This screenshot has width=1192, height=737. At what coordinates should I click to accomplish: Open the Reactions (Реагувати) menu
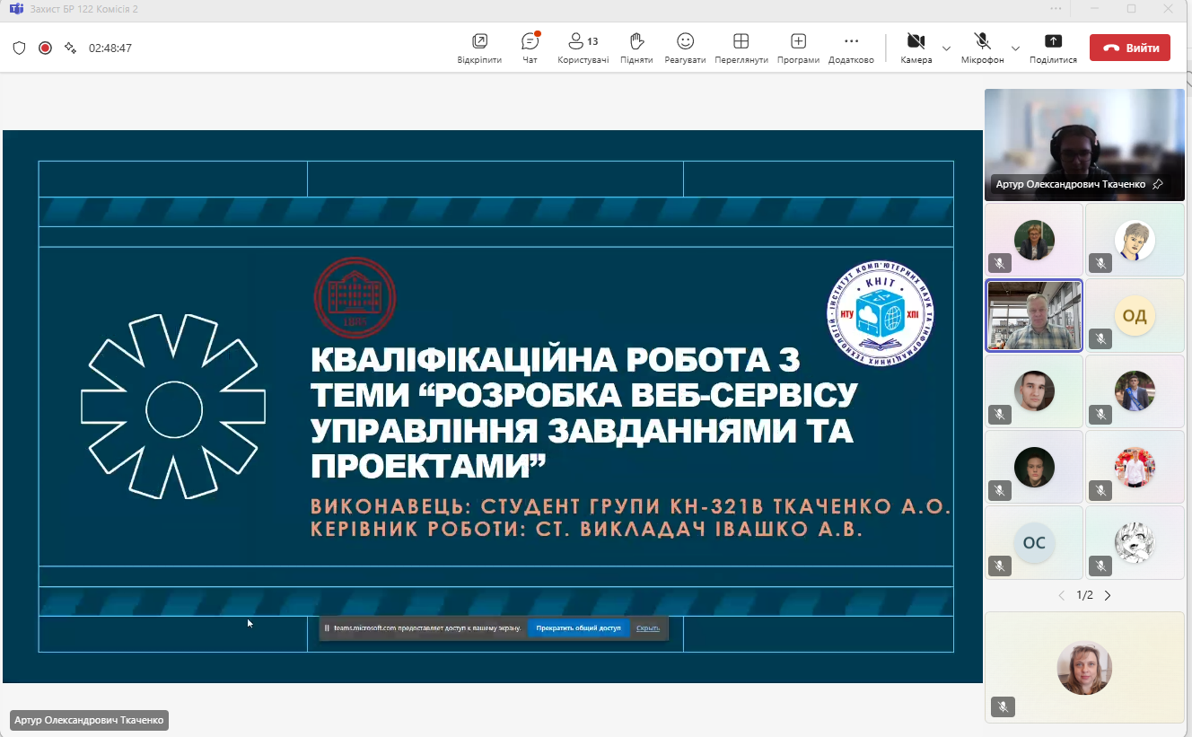(x=685, y=48)
